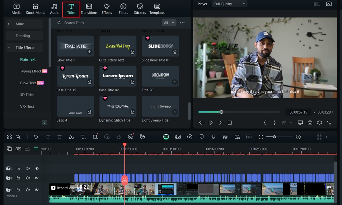Open the player layout grid icon
This screenshot has width=342, height=205.
point(317,4)
